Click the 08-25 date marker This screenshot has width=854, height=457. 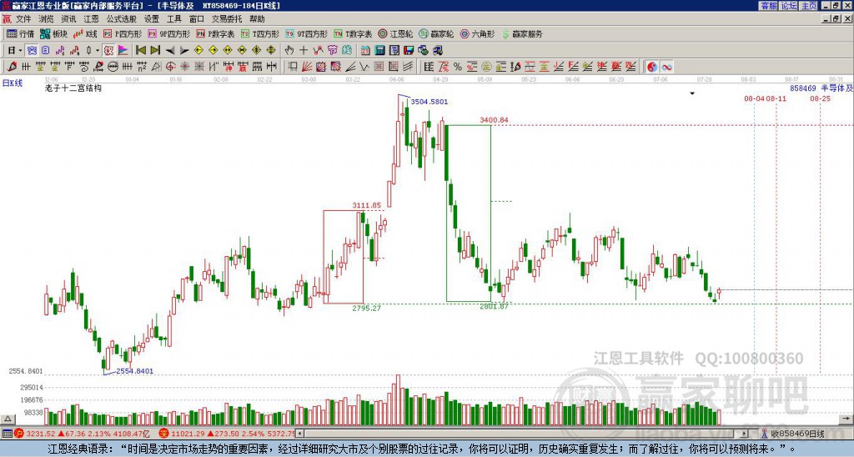point(821,98)
